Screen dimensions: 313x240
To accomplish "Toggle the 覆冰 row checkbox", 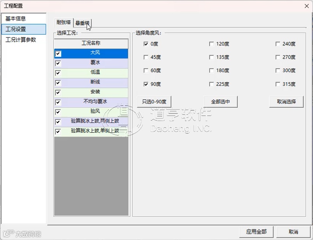I will tap(58, 63).
